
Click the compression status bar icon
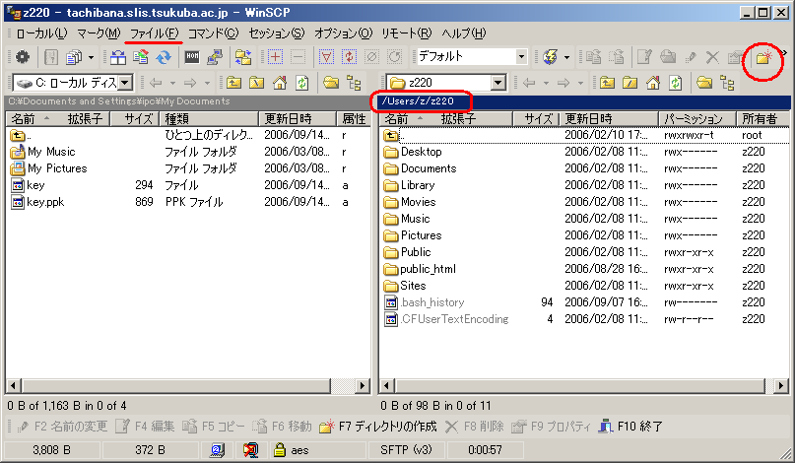pos(250,449)
